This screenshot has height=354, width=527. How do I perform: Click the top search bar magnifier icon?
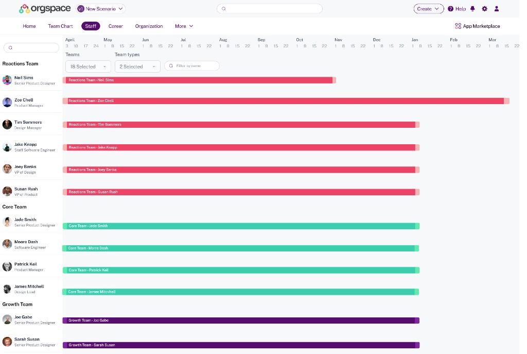tap(223, 9)
